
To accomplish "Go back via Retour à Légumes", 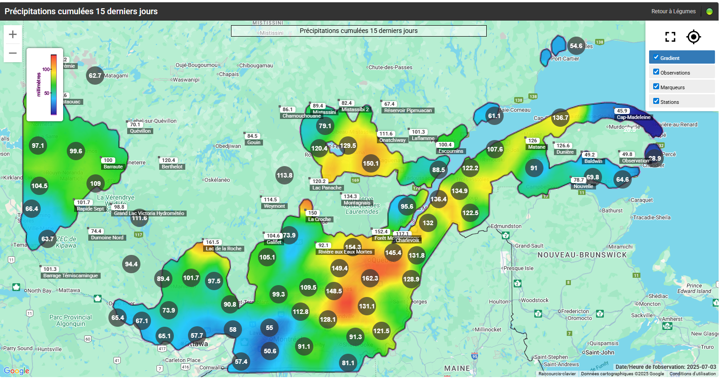I will click(x=673, y=11).
